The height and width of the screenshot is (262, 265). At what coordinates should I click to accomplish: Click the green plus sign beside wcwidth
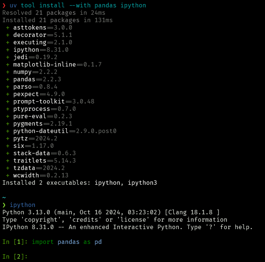(x=8, y=176)
